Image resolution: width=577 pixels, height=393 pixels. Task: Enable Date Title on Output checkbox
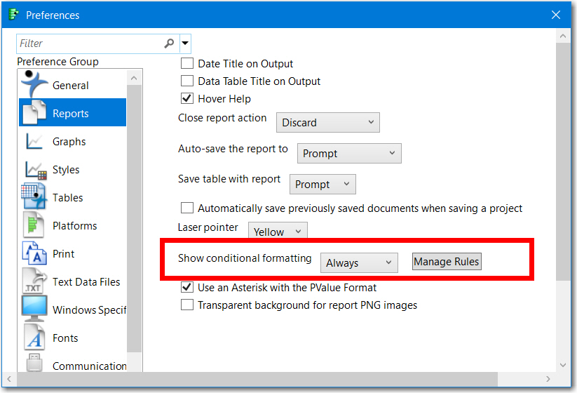pos(187,64)
